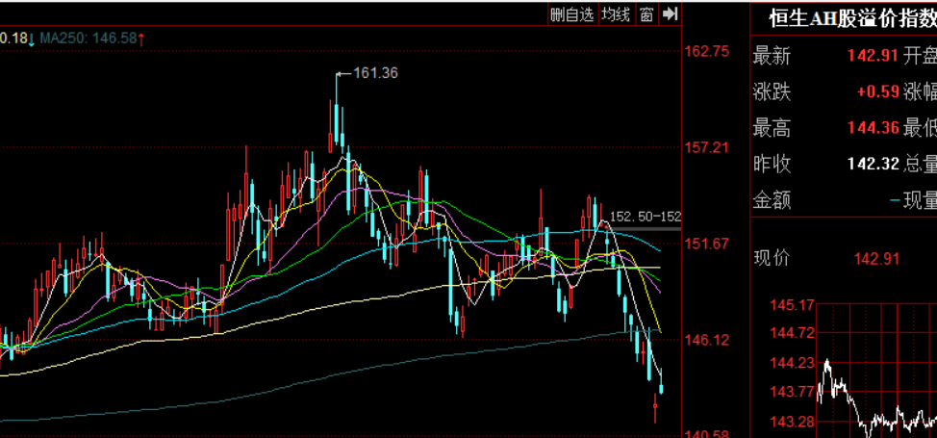Click the 涨跌 value +0.59
937x438 pixels.
click(878, 92)
